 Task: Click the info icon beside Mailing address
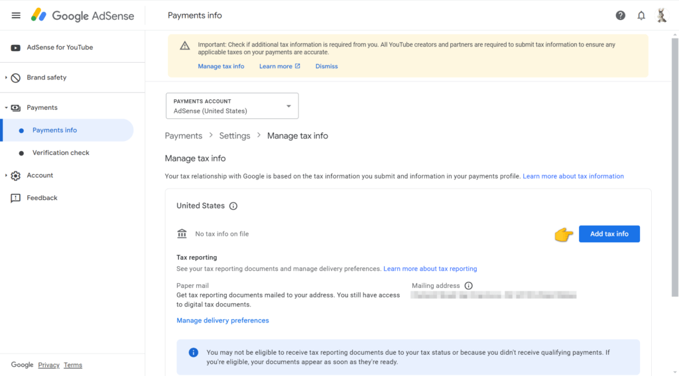(x=469, y=286)
